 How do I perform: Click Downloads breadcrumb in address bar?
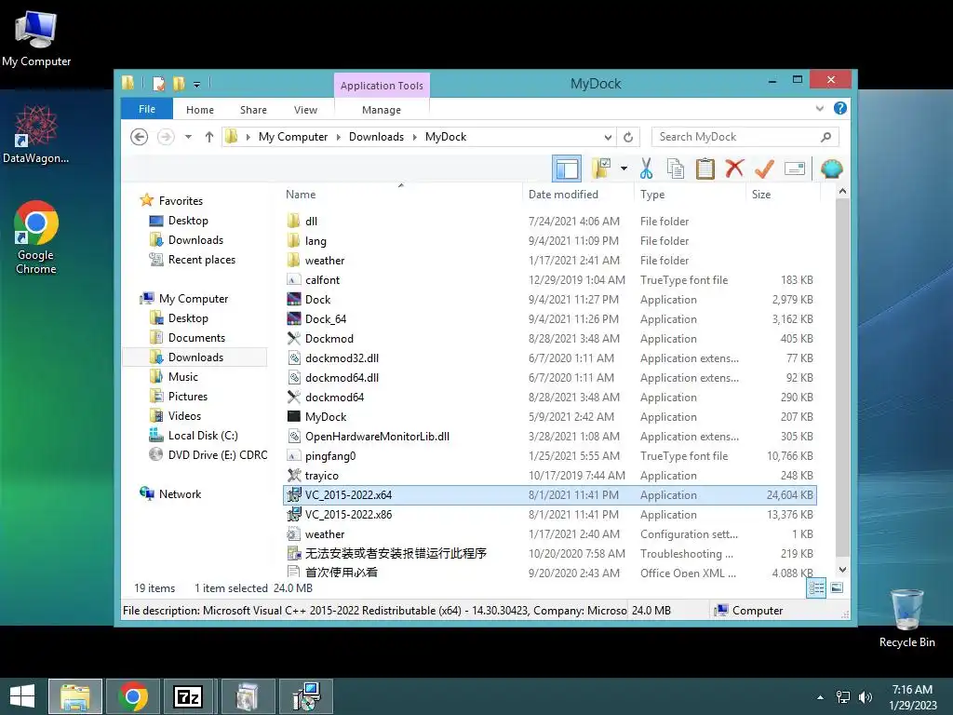376,137
